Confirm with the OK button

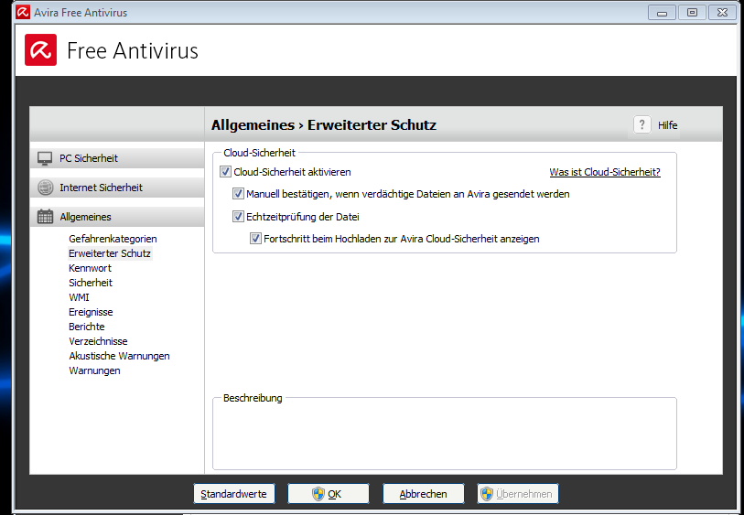coord(329,494)
